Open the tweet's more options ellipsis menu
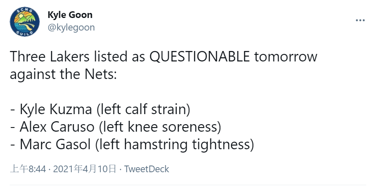 pyautogui.click(x=360, y=20)
